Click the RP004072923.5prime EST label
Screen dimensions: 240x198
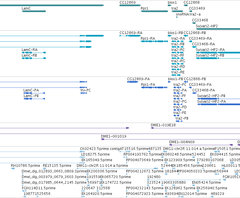[145, 194]
